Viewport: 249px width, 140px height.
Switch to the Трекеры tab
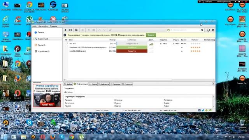(x=115, y=84)
